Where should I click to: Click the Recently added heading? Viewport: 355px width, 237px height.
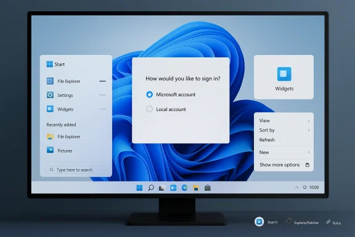61,125
